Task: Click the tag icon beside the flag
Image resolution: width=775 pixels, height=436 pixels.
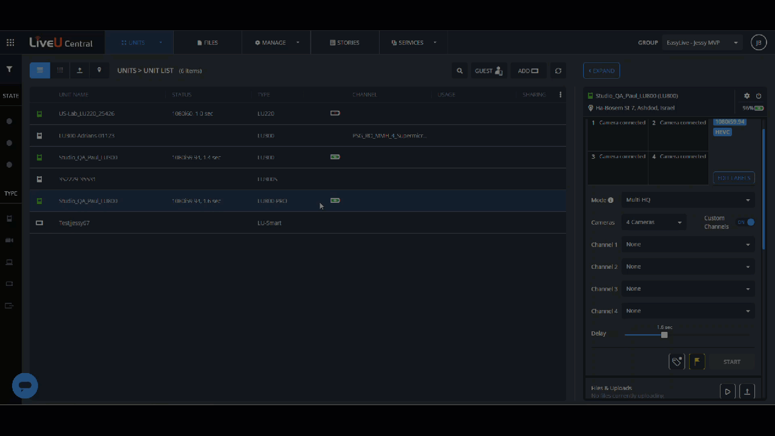Action: click(x=677, y=362)
